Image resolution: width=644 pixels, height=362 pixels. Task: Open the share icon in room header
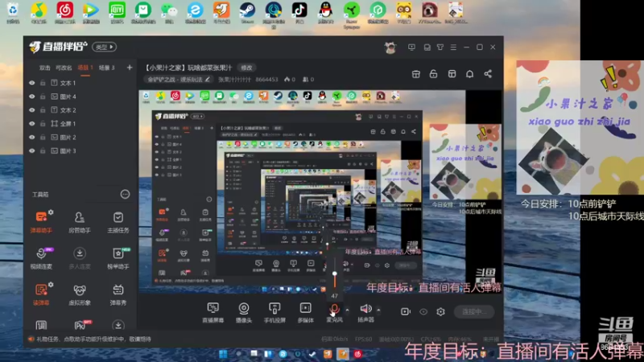point(488,74)
